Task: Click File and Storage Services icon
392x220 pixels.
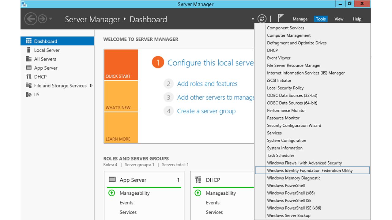Action: pos(29,86)
